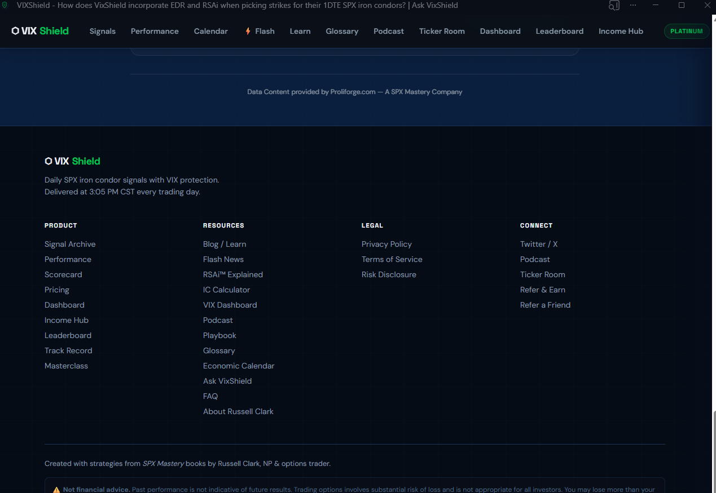Open Signal Archive under Product
This screenshot has width=716, height=493.
coord(70,244)
